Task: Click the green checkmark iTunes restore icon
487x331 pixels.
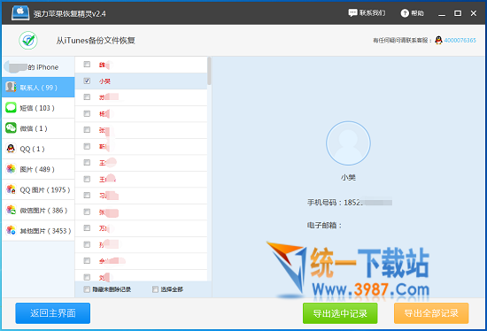Action: pos(28,41)
